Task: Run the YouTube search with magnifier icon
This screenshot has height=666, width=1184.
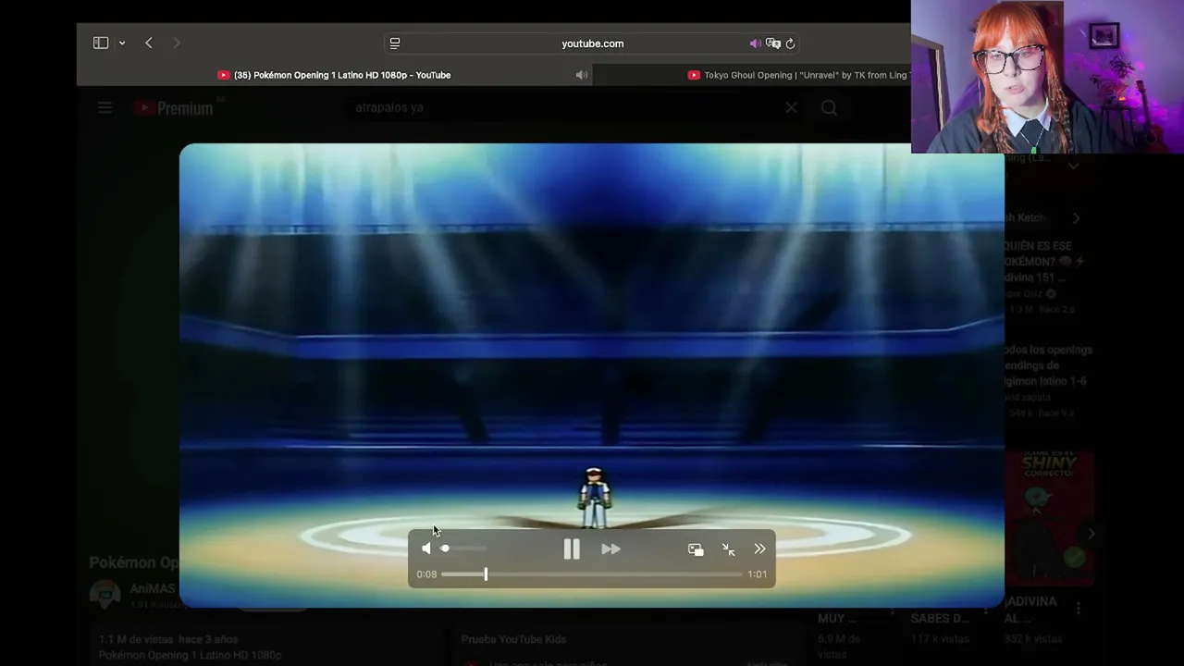Action: [x=829, y=108]
